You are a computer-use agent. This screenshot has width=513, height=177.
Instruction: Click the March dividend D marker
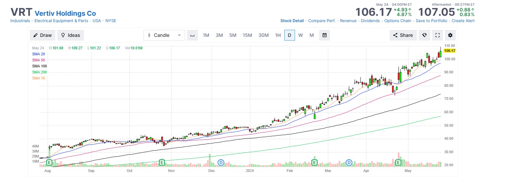coord(349,163)
